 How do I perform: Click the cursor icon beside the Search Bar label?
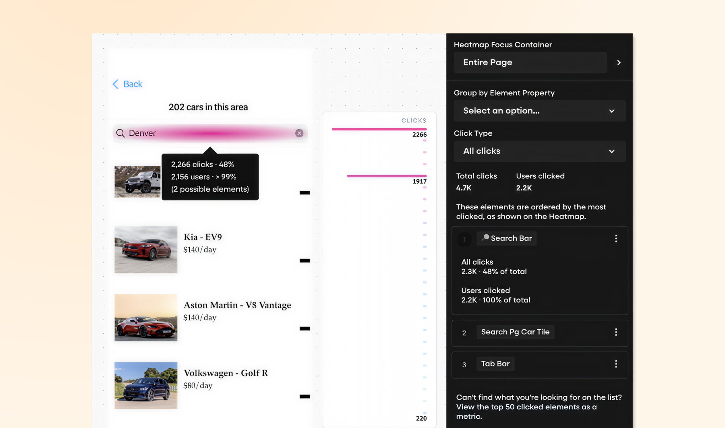pos(485,238)
